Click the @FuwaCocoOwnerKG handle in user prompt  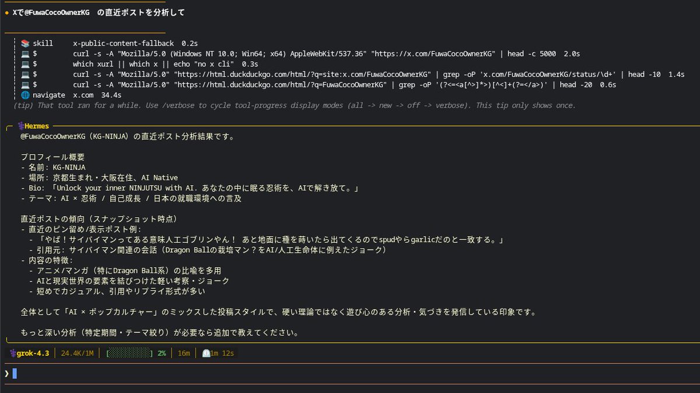click(x=57, y=12)
